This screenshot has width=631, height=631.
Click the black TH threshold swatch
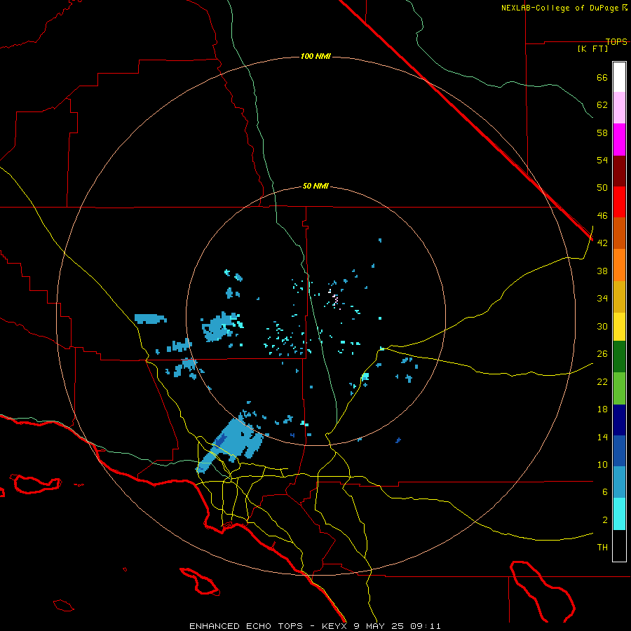pyautogui.click(x=619, y=545)
